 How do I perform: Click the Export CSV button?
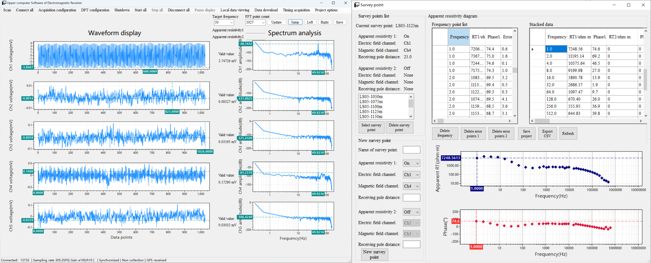tap(547, 134)
